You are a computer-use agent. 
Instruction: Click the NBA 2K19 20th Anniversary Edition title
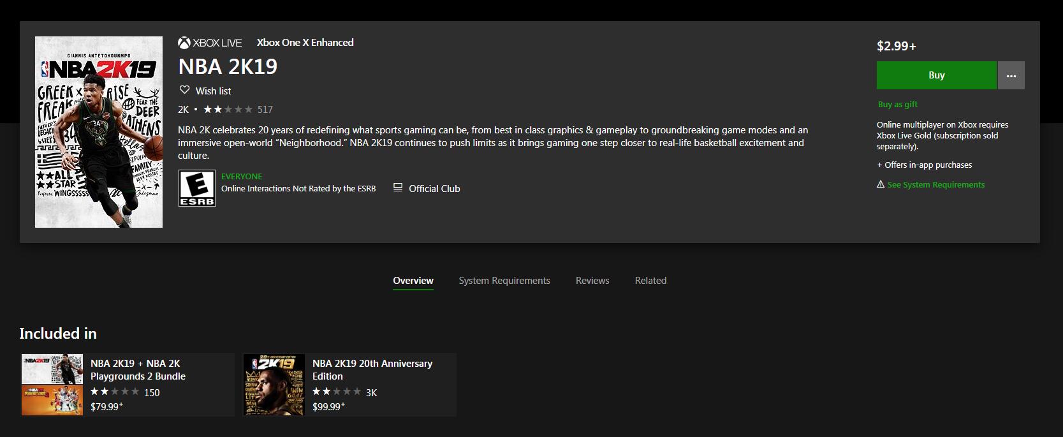(x=372, y=369)
